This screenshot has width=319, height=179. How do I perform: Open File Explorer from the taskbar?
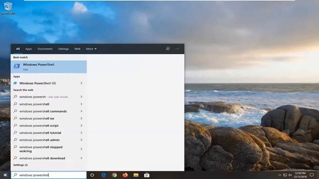pos(136,175)
